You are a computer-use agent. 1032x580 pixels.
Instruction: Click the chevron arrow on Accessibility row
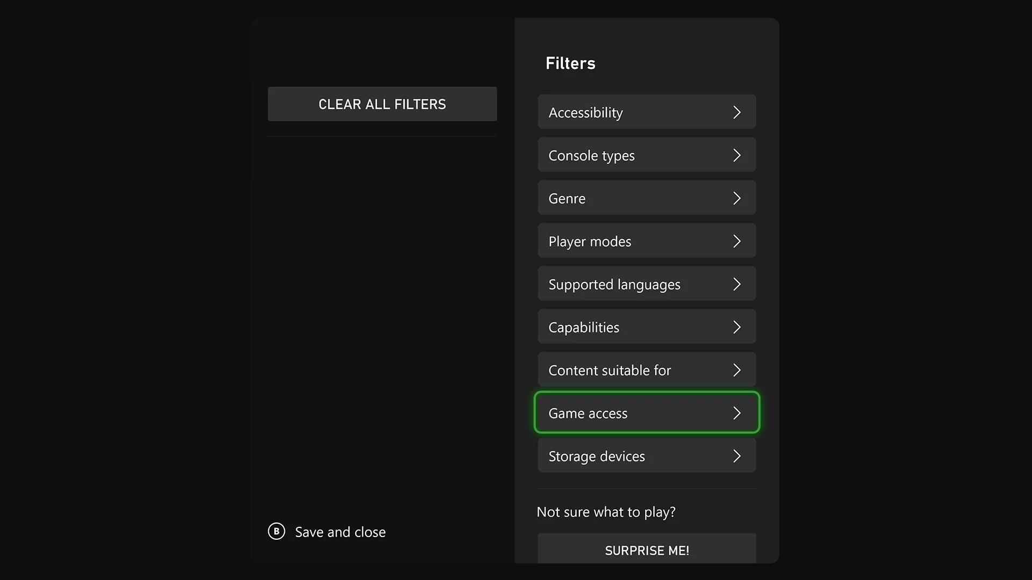[x=737, y=112]
